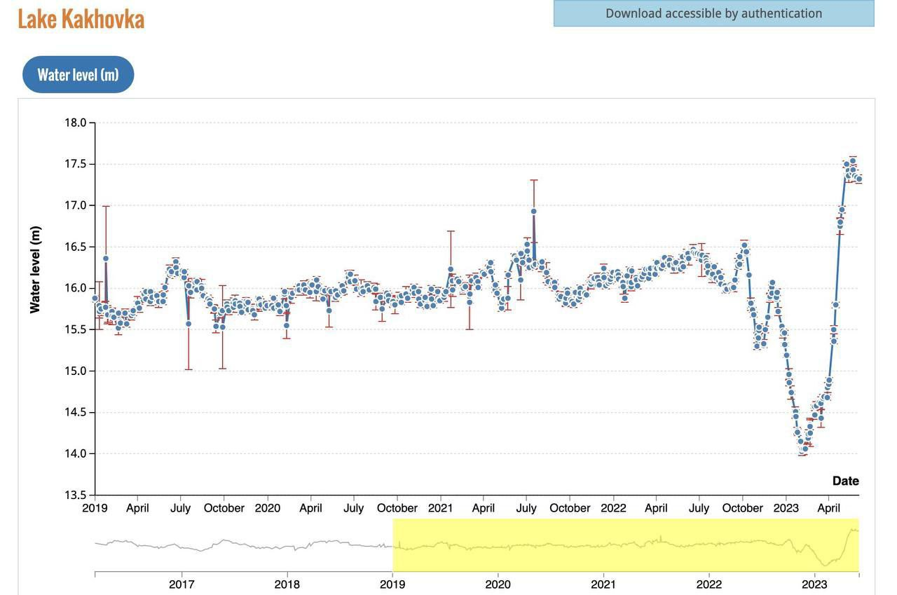Click the 2017 label on the overview timeline
Screen dimensions: 897x595
coord(182,584)
